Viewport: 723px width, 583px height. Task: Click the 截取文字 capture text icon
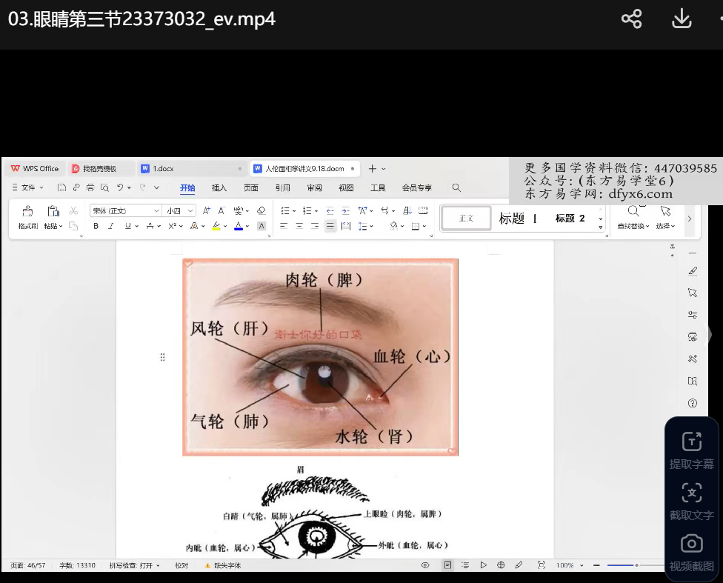pyautogui.click(x=691, y=493)
